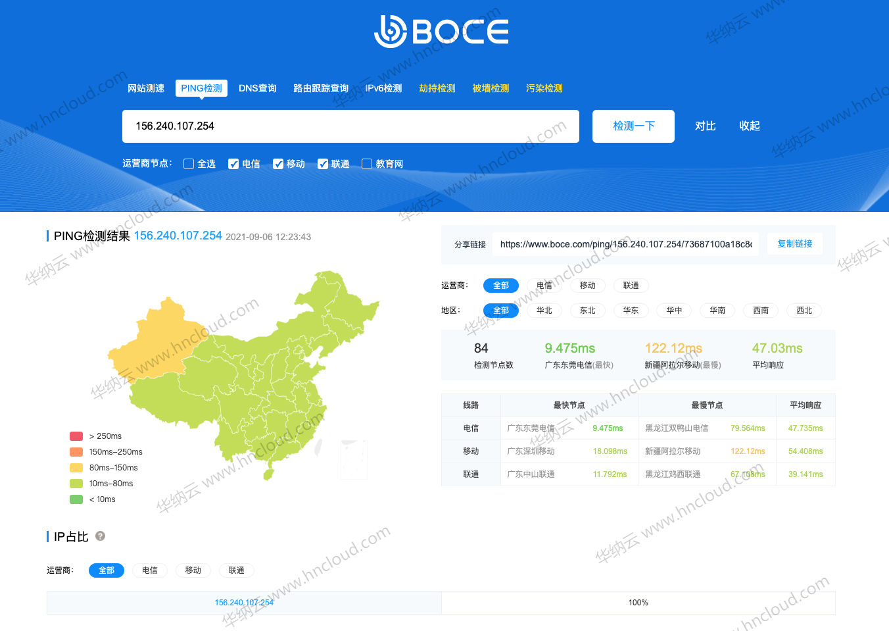Check the 全选 checkbox

pos(189,164)
